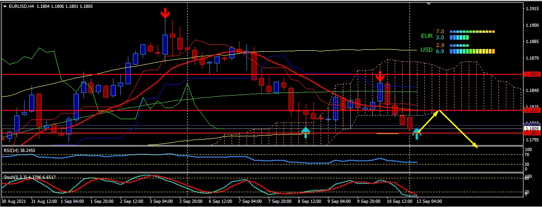Click the RSI(14) indicator label
This screenshot has width=542, height=207.
(x=19, y=150)
